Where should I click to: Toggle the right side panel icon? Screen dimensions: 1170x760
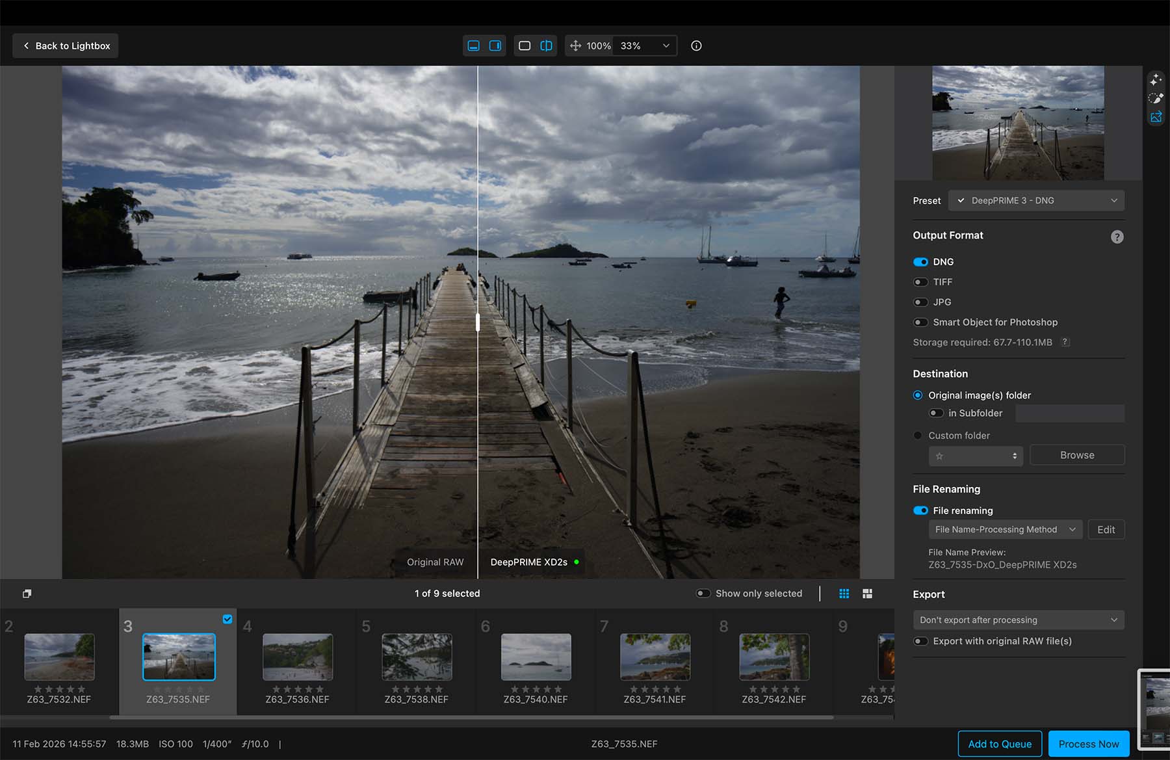(495, 46)
